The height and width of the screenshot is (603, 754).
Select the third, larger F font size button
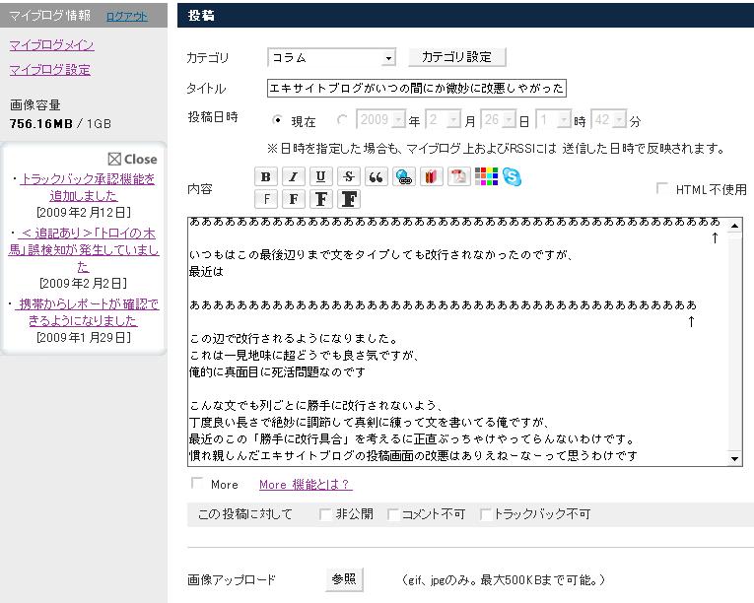(320, 199)
